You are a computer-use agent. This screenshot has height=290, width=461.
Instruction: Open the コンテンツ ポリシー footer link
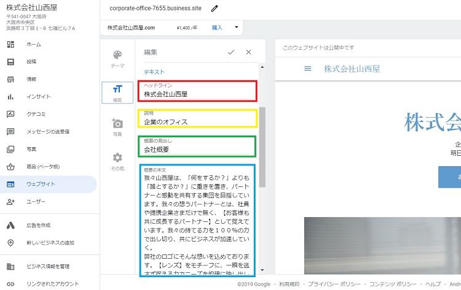pyautogui.click(x=393, y=284)
